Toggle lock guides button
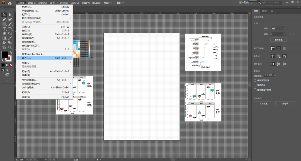The image size is (301, 161). click(x=279, y=56)
